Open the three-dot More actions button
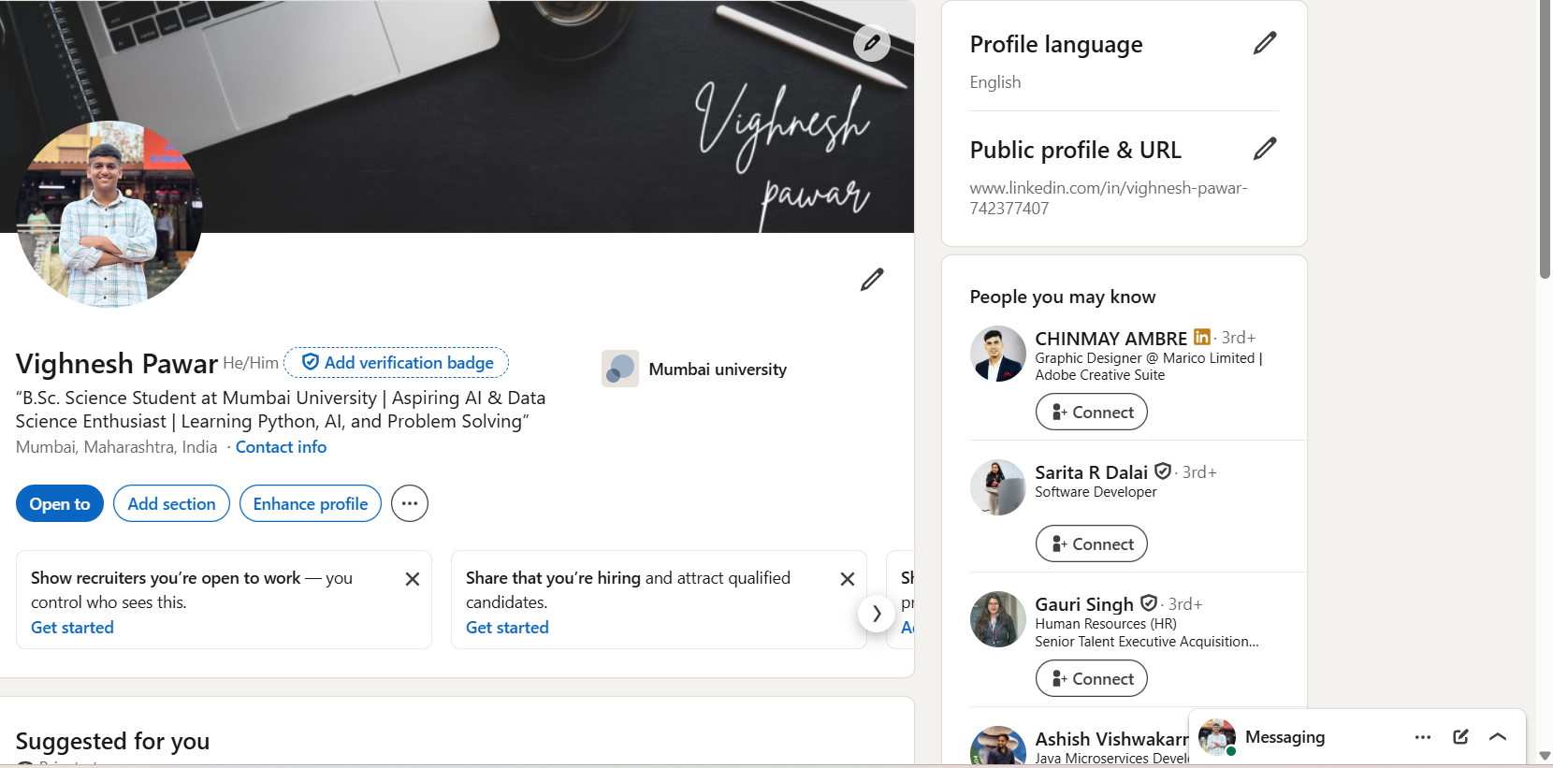 coord(410,503)
